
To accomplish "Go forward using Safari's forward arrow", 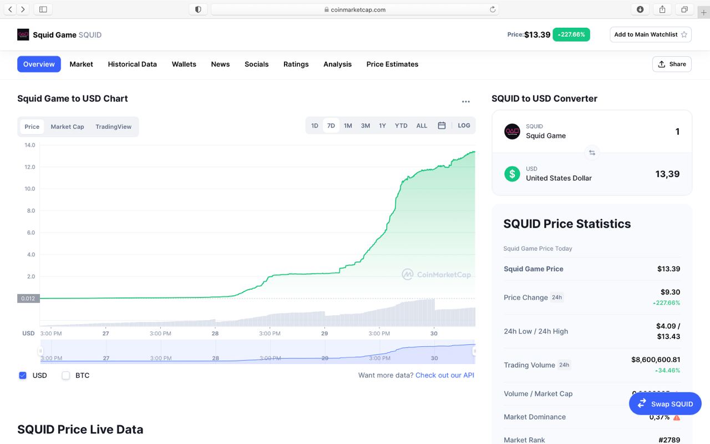I will 23,9.
